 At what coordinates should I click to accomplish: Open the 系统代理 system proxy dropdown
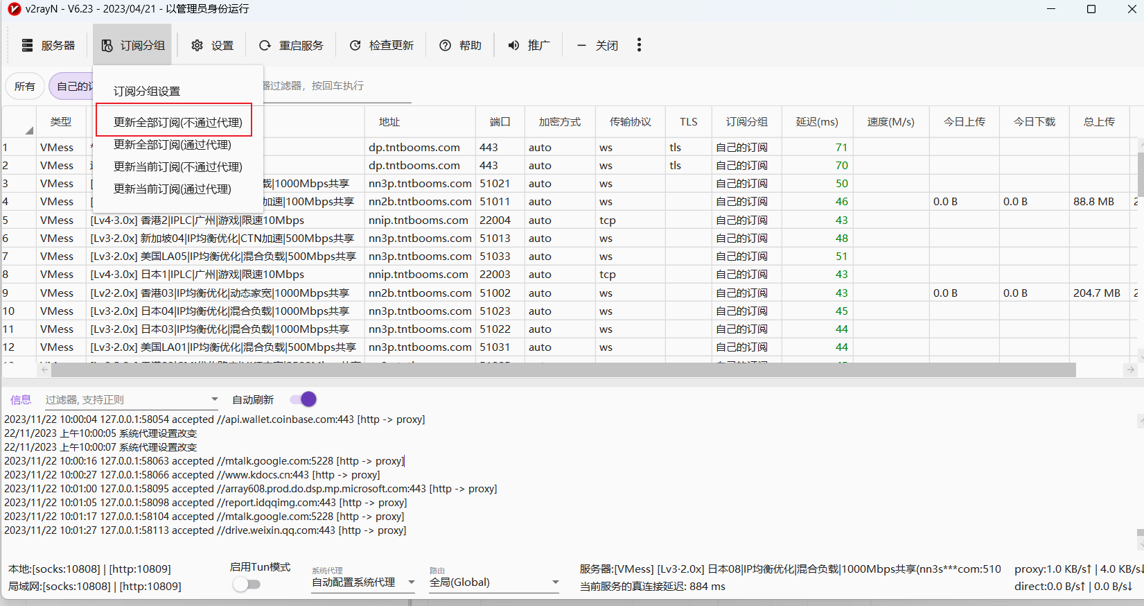click(363, 582)
